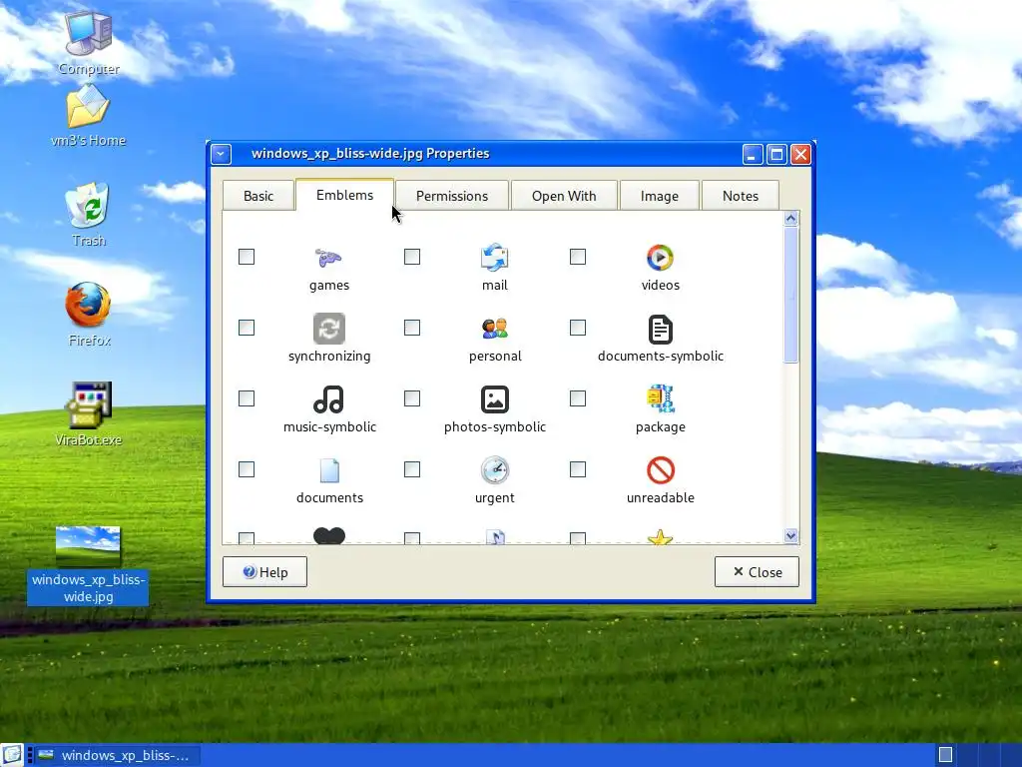Check the unreadable emblem checkbox
Image resolution: width=1022 pixels, height=767 pixels.
click(x=578, y=469)
